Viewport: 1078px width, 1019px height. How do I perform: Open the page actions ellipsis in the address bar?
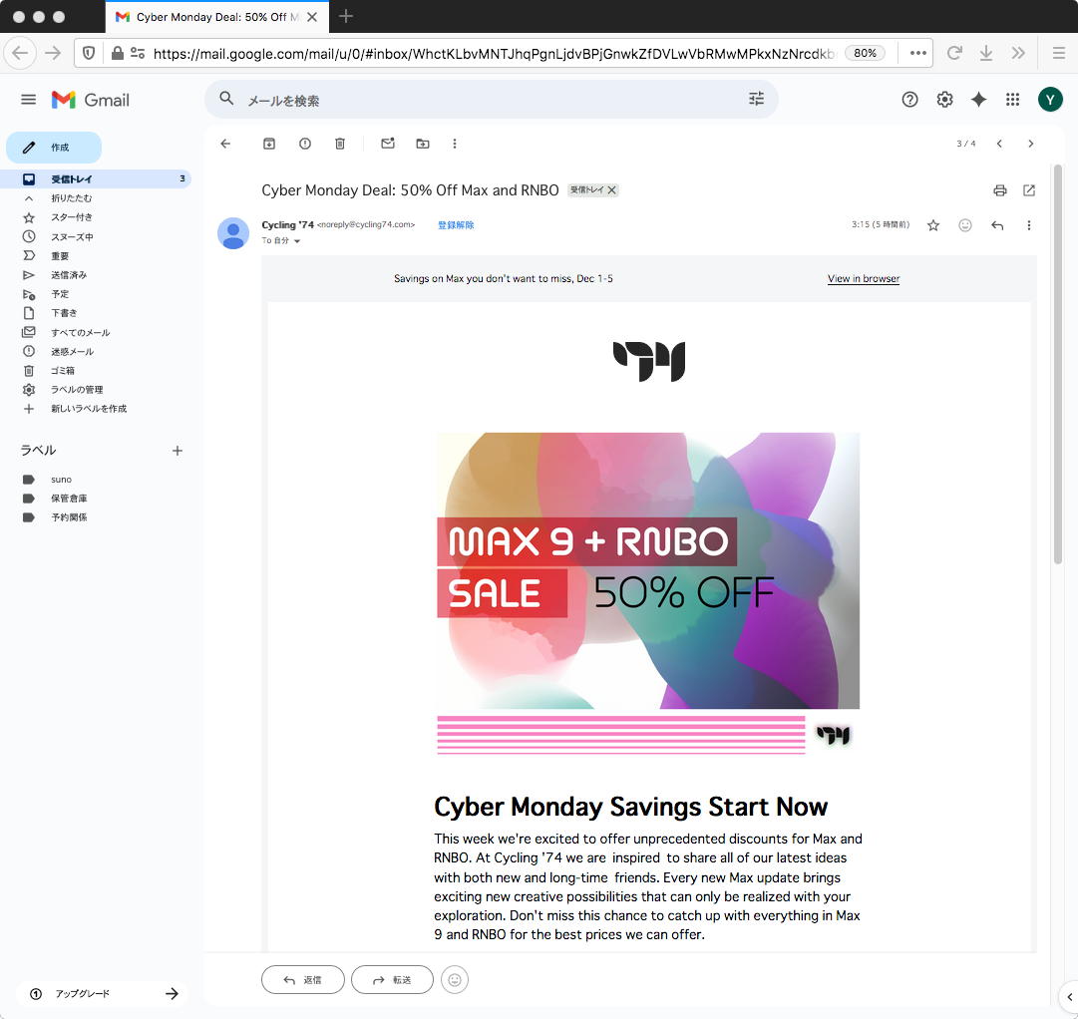pos(917,53)
